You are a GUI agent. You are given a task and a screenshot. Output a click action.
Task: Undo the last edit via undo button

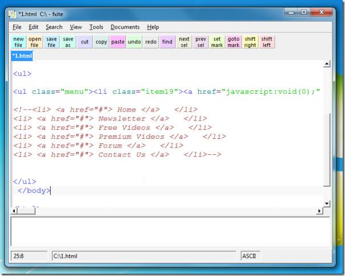pos(135,42)
